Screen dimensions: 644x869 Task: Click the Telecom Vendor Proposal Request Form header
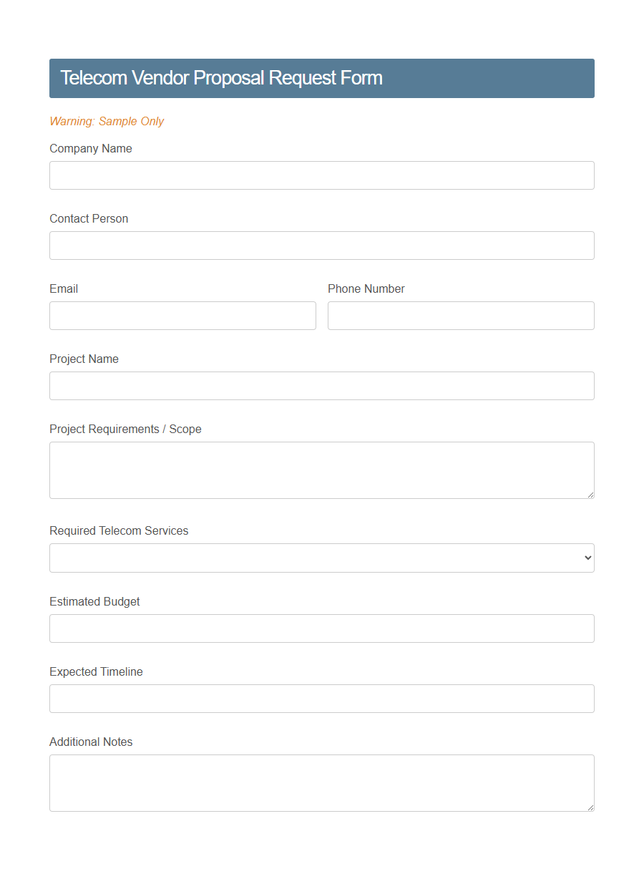[x=222, y=78]
